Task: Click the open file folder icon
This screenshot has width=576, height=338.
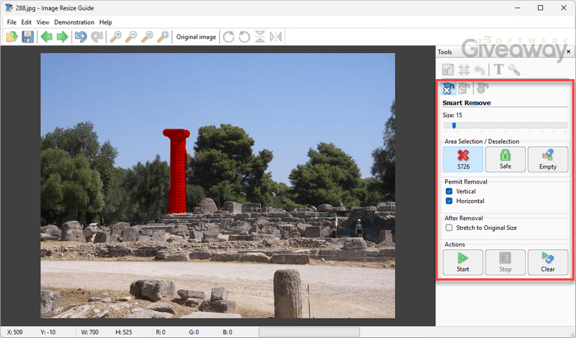Action: tap(12, 37)
